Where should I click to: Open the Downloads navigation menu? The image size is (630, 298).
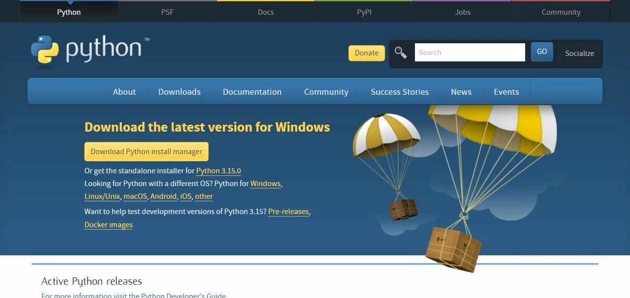(180, 92)
